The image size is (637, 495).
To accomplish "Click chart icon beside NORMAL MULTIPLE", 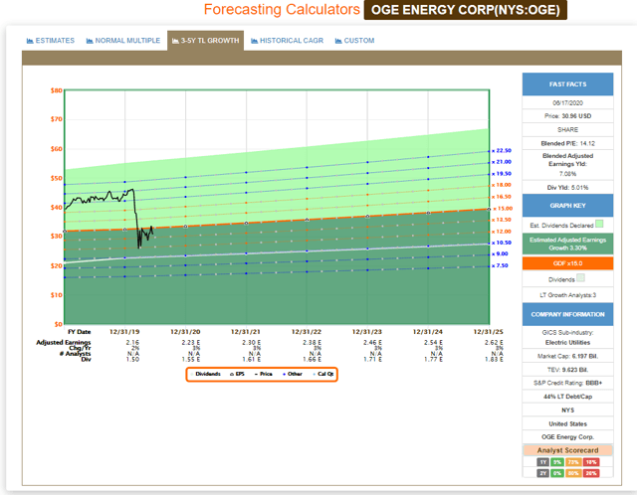I will 90,41.
